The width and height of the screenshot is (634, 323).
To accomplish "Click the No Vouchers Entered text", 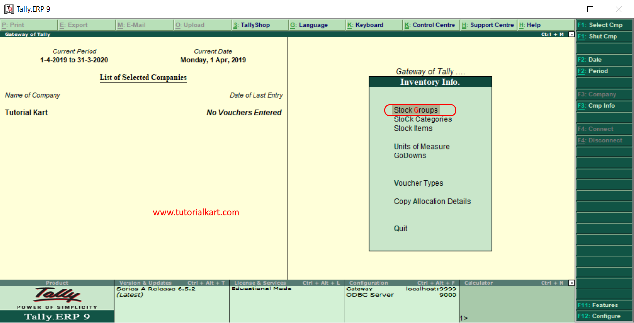I will click(x=244, y=113).
